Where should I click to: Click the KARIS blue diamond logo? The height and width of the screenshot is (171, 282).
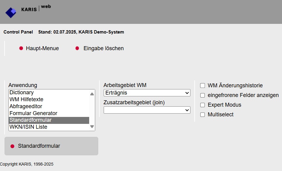click(11, 13)
